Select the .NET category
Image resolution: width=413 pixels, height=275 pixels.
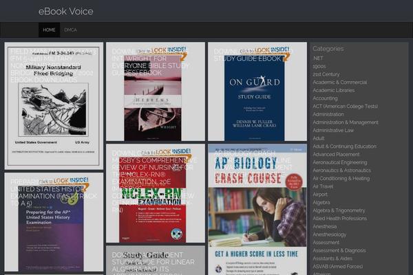pos(318,58)
